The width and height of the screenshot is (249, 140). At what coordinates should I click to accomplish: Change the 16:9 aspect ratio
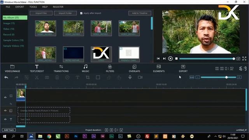point(243,68)
